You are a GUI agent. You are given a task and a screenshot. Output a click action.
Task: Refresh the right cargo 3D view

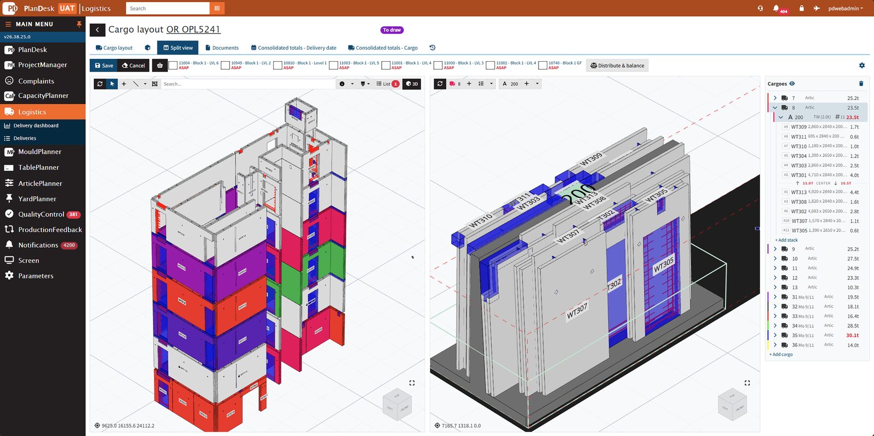pos(440,83)
